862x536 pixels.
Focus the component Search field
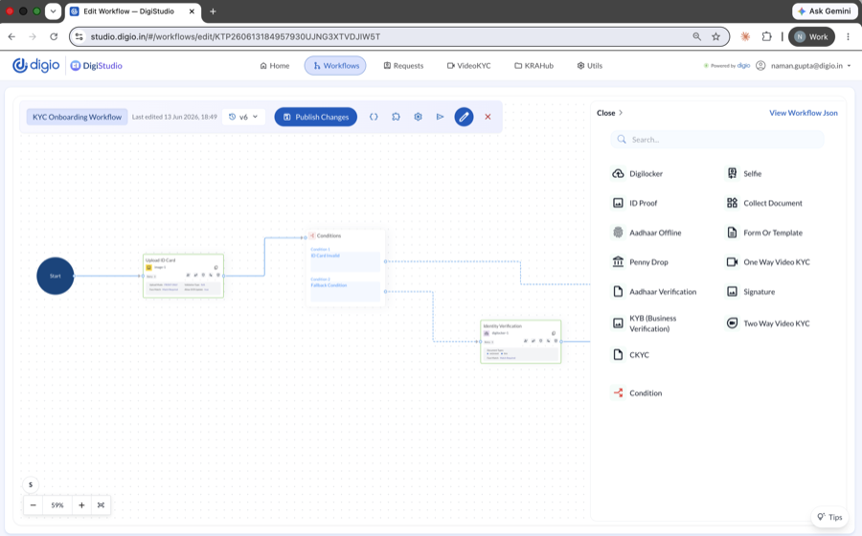point(717,140)
